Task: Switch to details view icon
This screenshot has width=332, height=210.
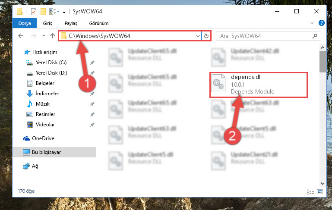Action: tap(310, 191)
